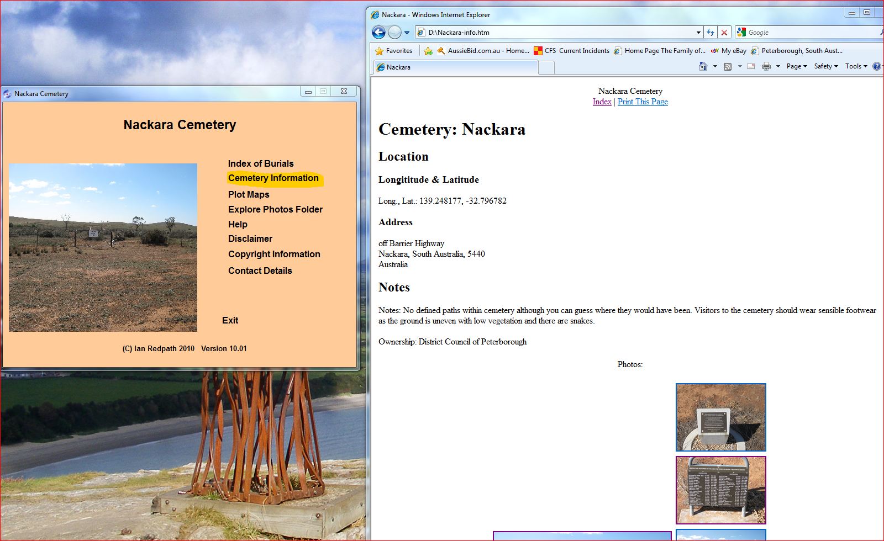Open a new tab in Internet Explorer
The image size is (884, 541).
546,67
